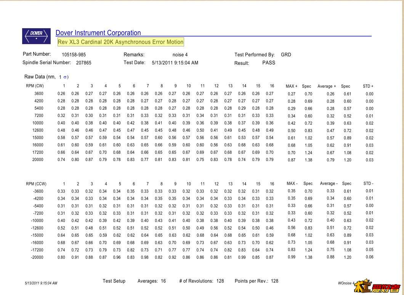Click the Part Number label
Image resolution: width=404 pixels, height=295 pixels.
tap(37, 54)
